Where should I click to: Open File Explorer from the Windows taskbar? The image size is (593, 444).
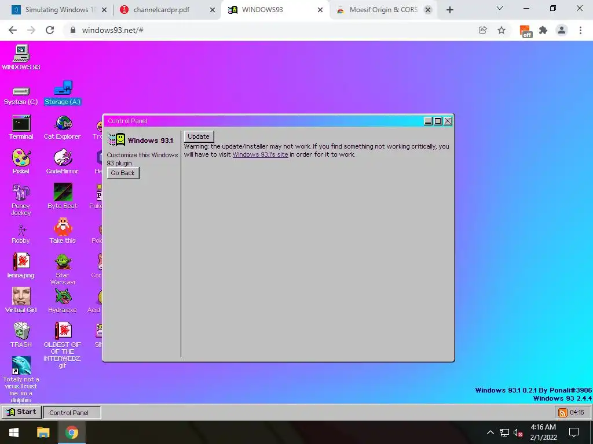(43, 432)
